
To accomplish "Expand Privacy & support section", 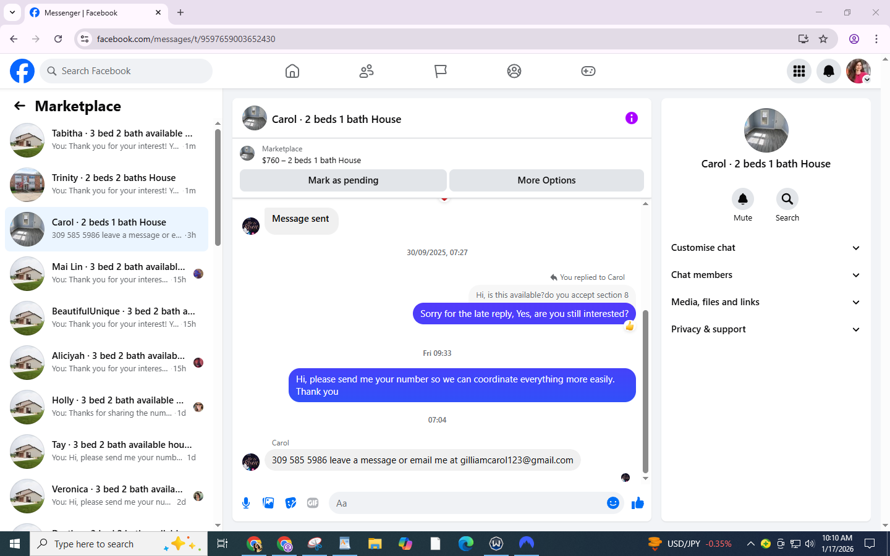I will [x=766, y=329].
